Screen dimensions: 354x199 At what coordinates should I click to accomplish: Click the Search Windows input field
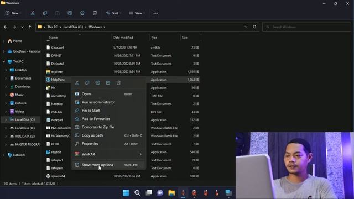tap(306, 27)
